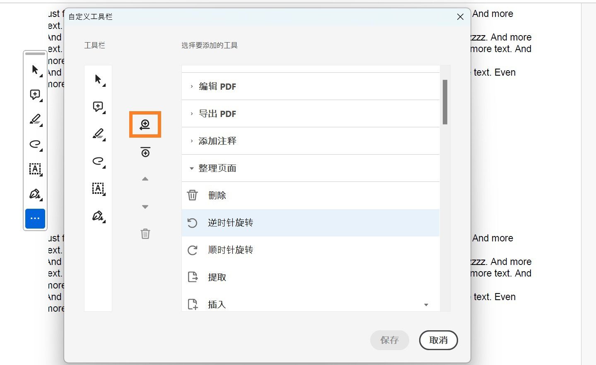Select the text box tool in dialog list

point(98,188)
